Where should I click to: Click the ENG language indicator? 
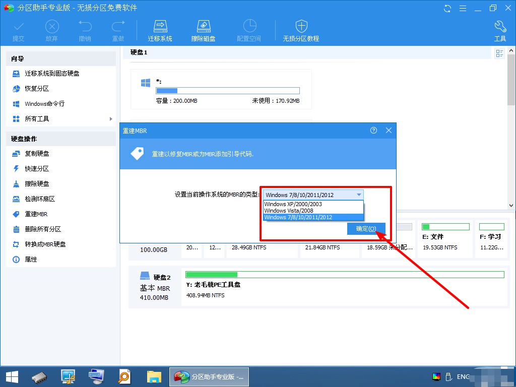(x=463, y=377)
